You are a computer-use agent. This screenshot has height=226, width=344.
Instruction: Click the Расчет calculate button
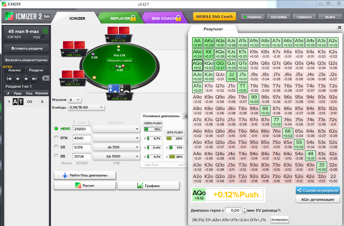click(85, 186)
